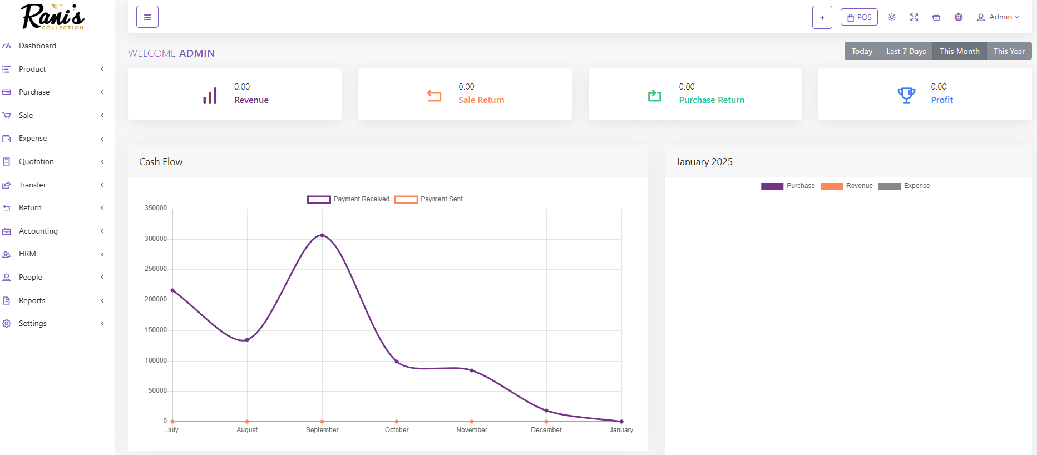
Task: Select the This Year filter tab
Action: pos(1009,51)
